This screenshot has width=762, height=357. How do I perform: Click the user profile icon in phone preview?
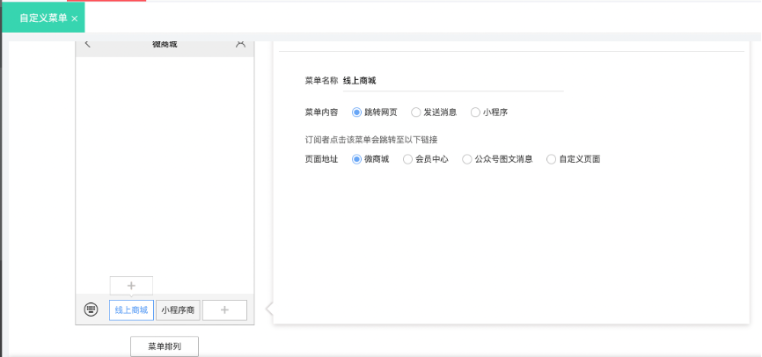click(x=240, y=43)
